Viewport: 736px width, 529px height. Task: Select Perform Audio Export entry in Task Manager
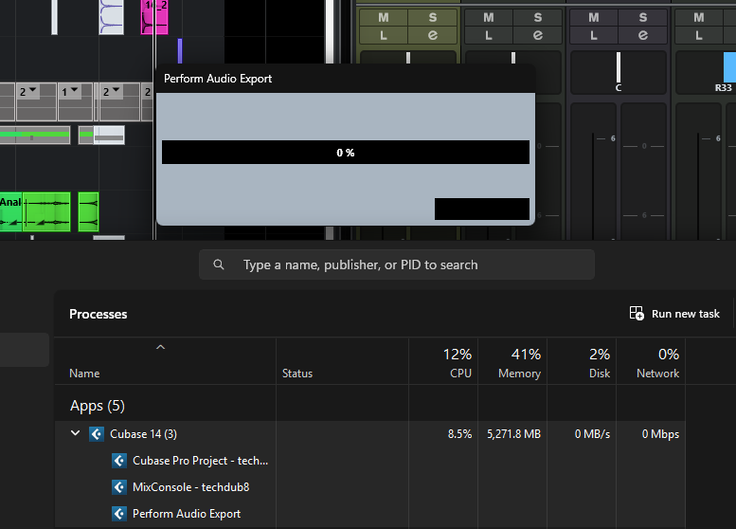(187, 514)
